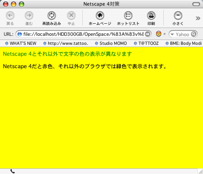This screenshot has height=174, width=203.
Task: Minimize window with yellow button
Action: tap(14, 4)
